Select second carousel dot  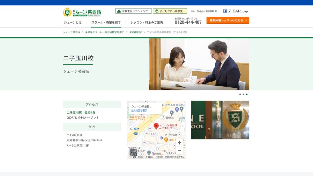pyautogui.click(x=243, y=94)
